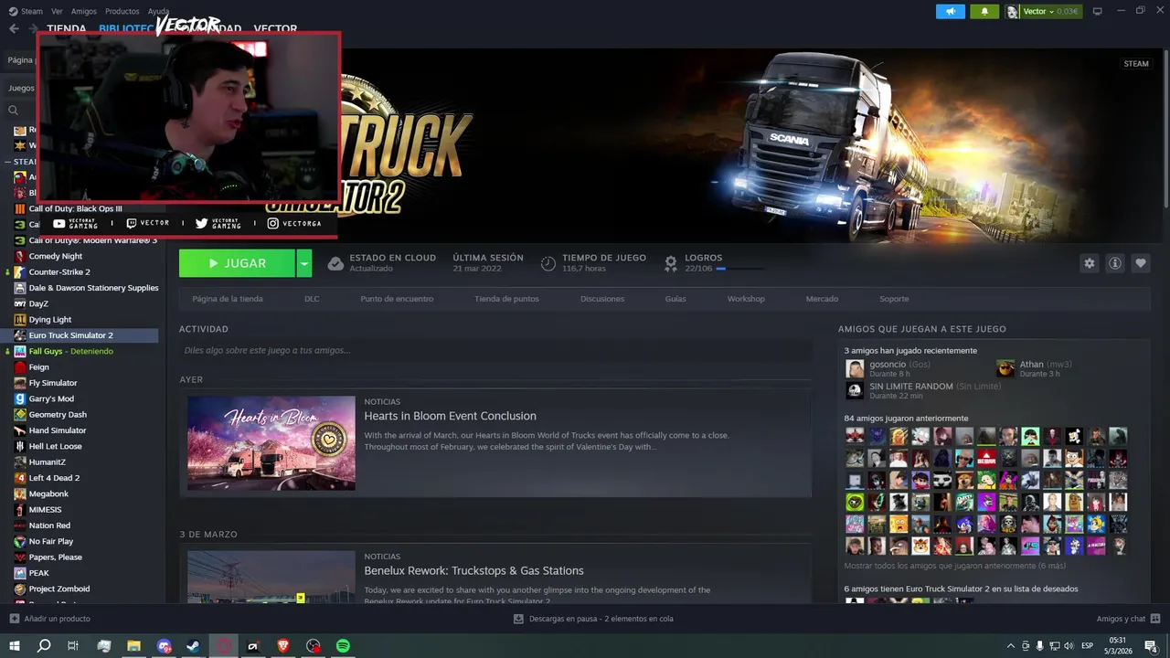Screen dimensions: 1170x658
Task: Click the cloud status icon
Action: [335, 263]
